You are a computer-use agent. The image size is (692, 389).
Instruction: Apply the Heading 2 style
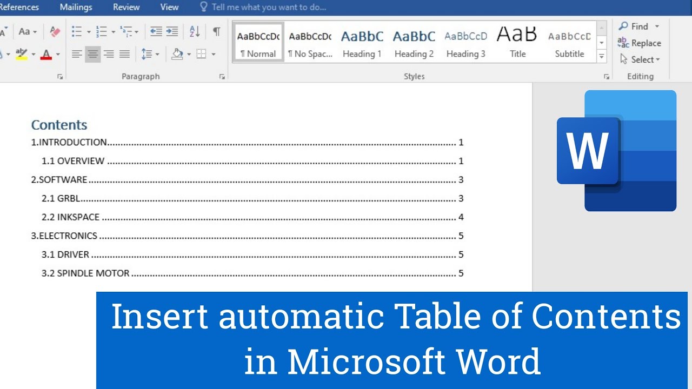(414, 43)
